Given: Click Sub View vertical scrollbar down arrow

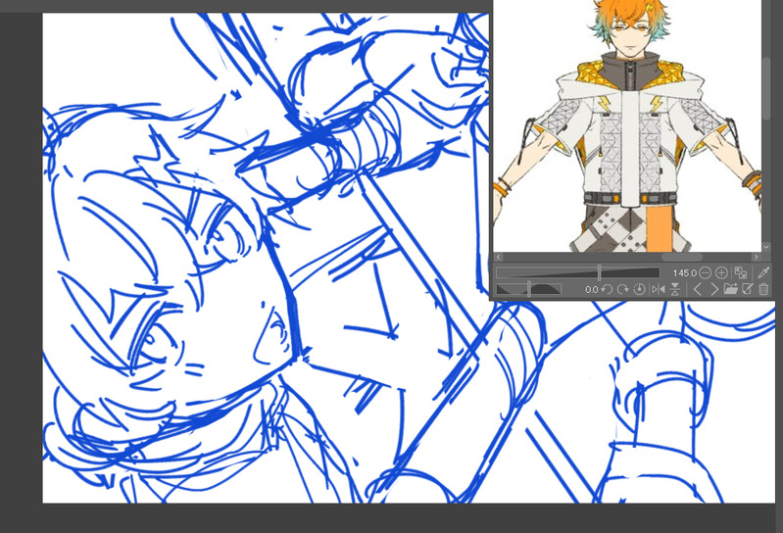Looking at the screenshot, I should (766, 247).
